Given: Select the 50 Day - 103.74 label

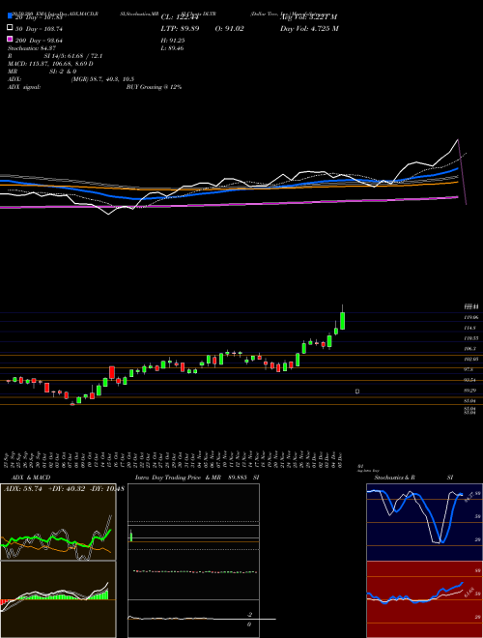Looking at the screenshot, I should point(39,29).
